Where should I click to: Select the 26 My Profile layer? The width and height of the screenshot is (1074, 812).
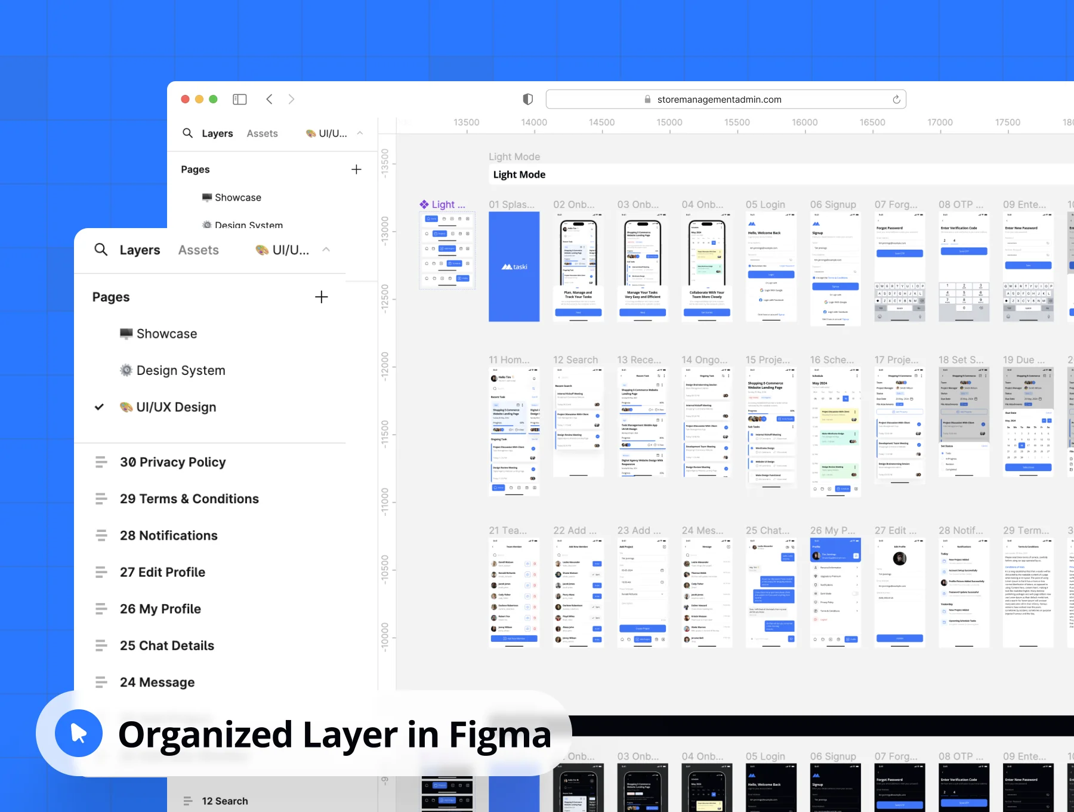tap(160, 609)
